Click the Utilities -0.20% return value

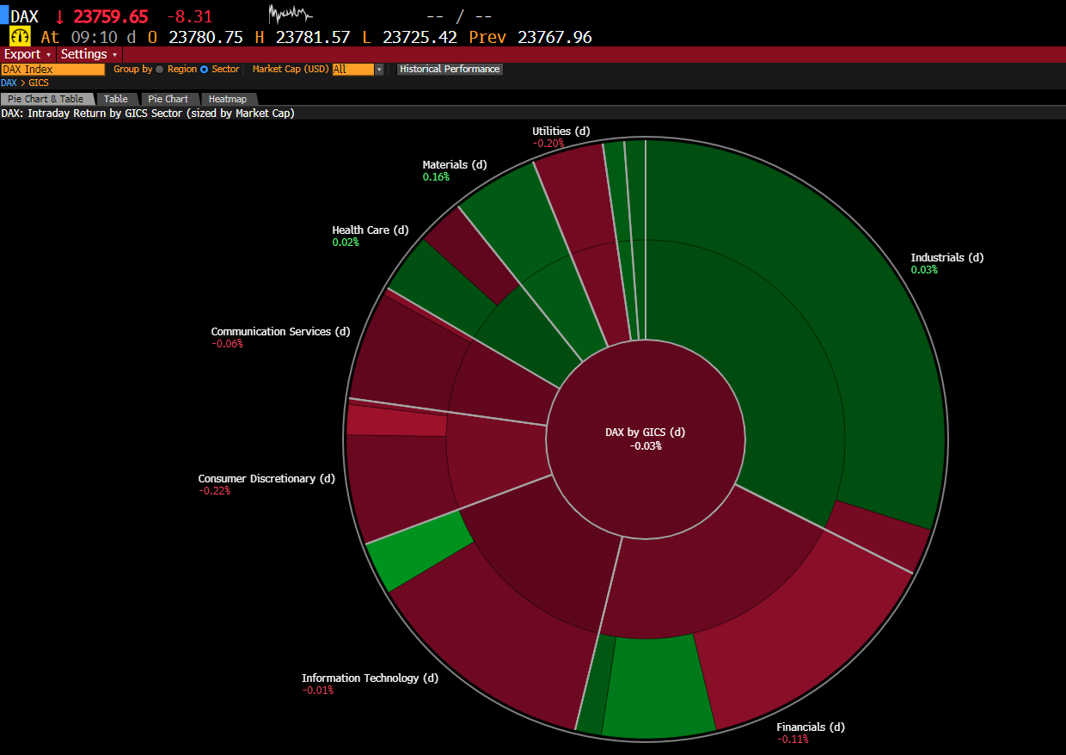[548, 143]
